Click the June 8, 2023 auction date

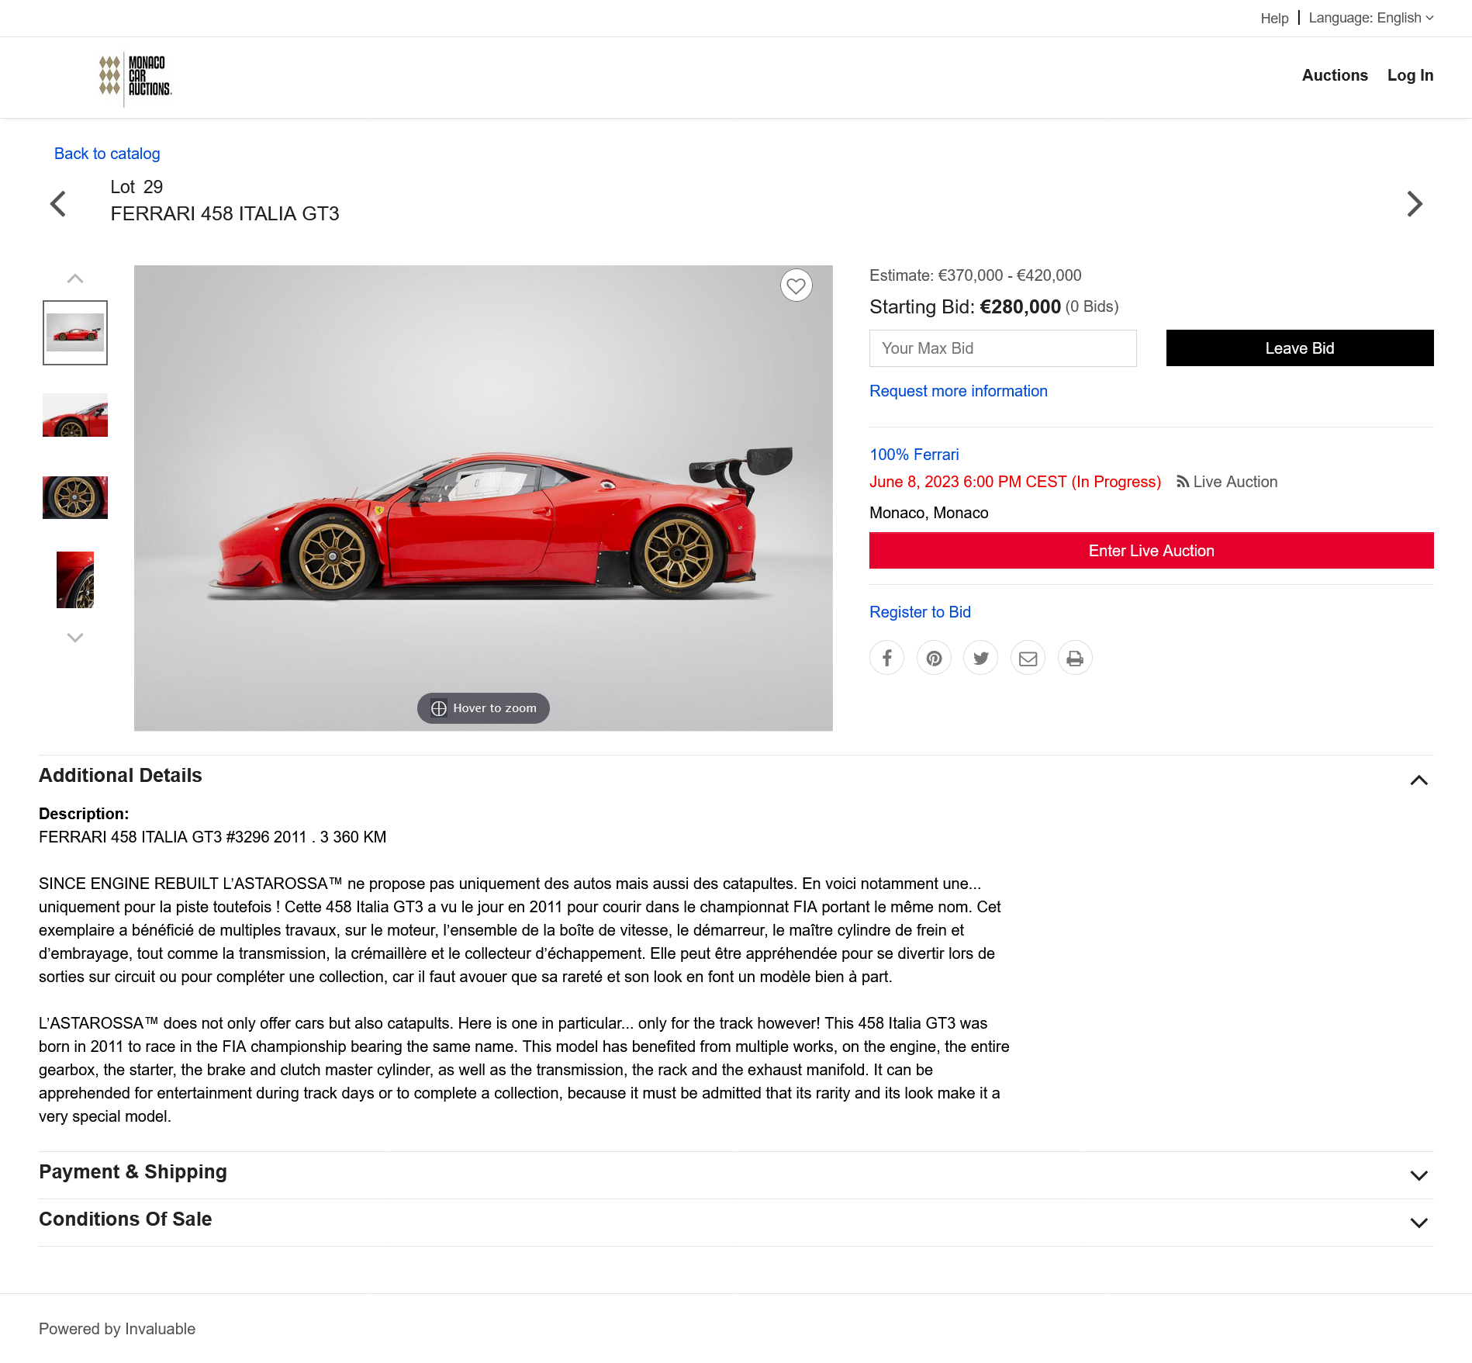pos(1014,482)
